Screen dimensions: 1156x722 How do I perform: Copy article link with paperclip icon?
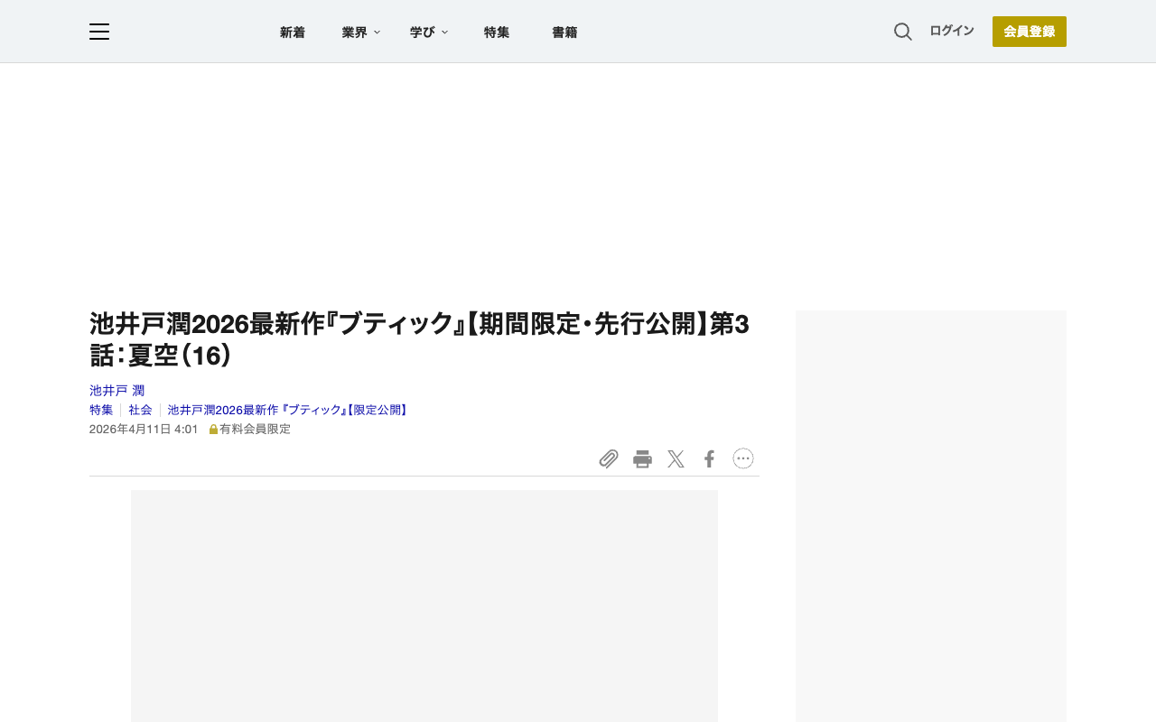coord(609,458)
